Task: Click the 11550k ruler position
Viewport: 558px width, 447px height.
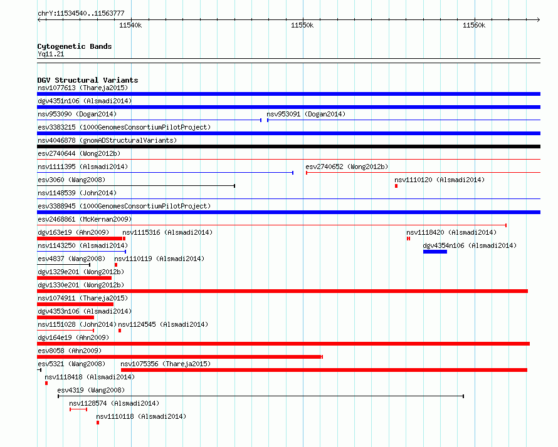Action: coord(302,25)
